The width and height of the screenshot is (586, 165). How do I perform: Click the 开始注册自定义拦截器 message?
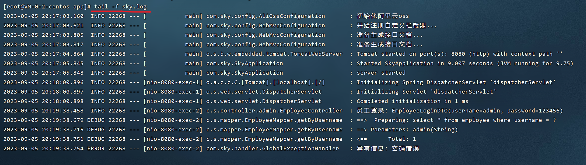[396, 26]
